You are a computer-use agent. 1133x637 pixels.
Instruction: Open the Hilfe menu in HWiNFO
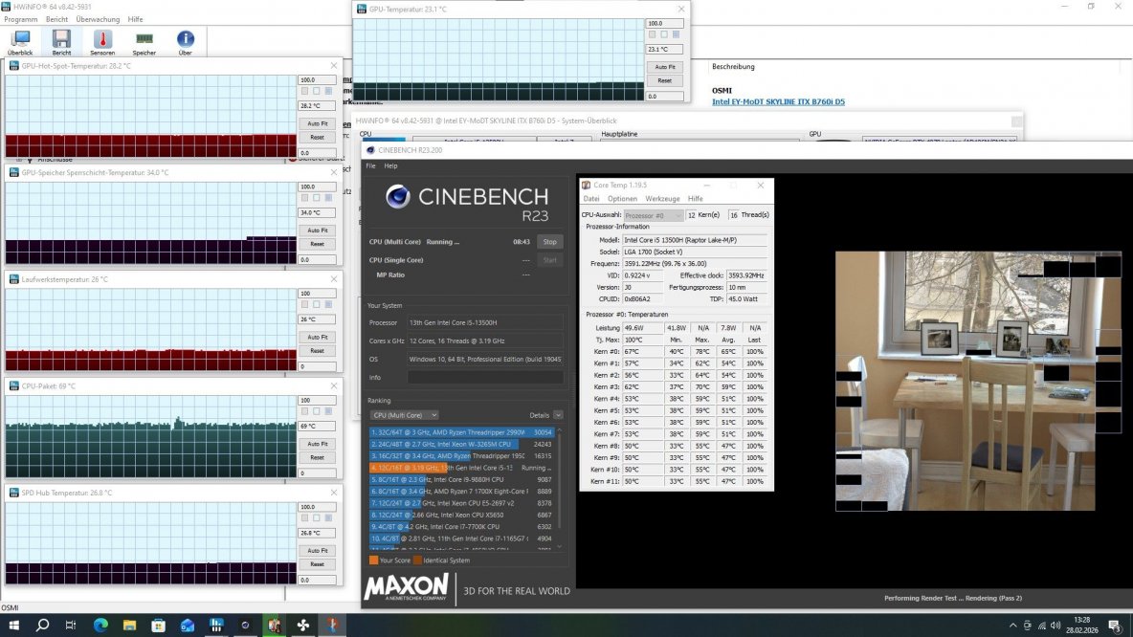(x=135, y=19)
